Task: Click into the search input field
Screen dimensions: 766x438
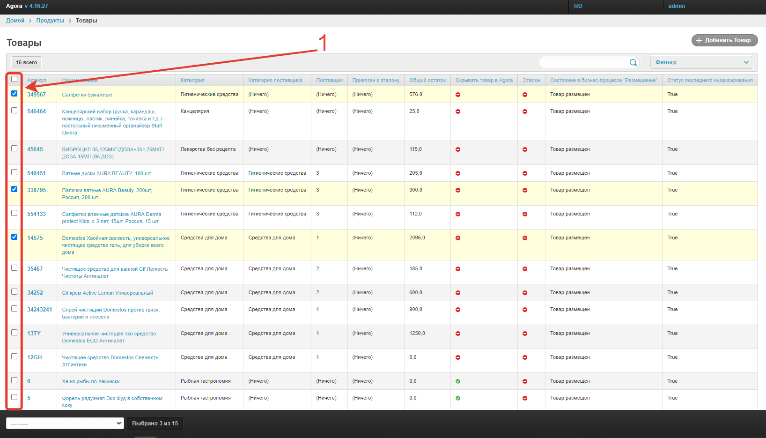Action: click(x=583, y=62)
